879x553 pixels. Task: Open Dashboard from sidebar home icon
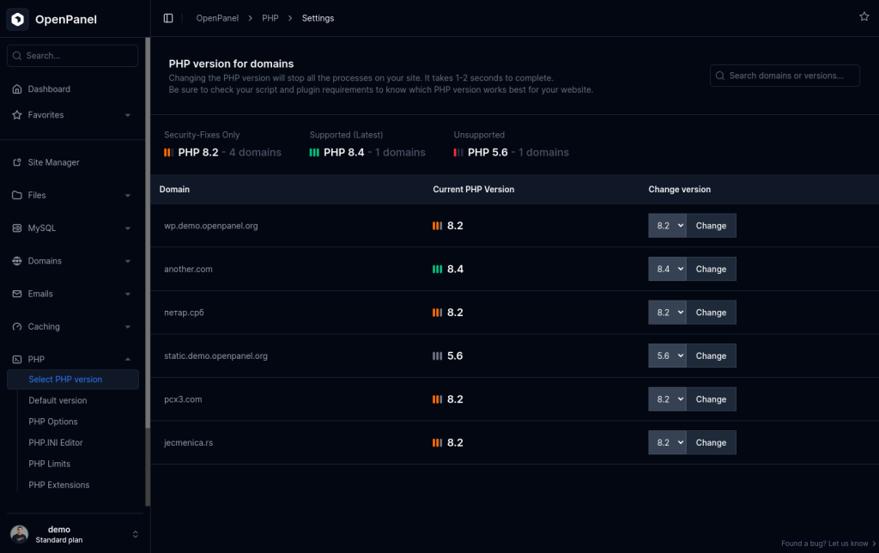[17, 89]
